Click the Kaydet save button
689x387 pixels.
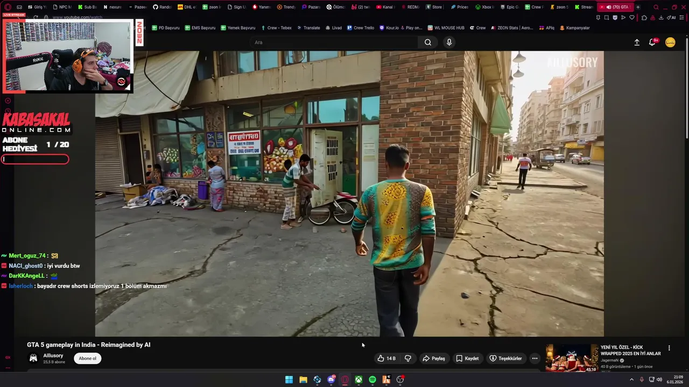pos(467,359)
